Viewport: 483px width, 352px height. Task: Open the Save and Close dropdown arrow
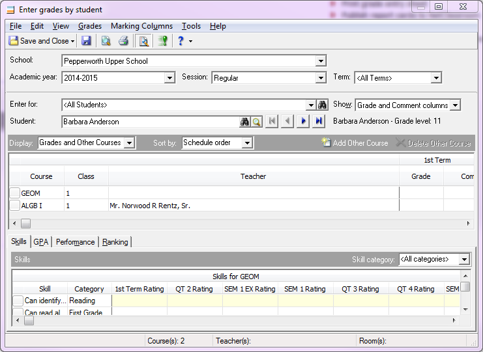tap(72, 41)
